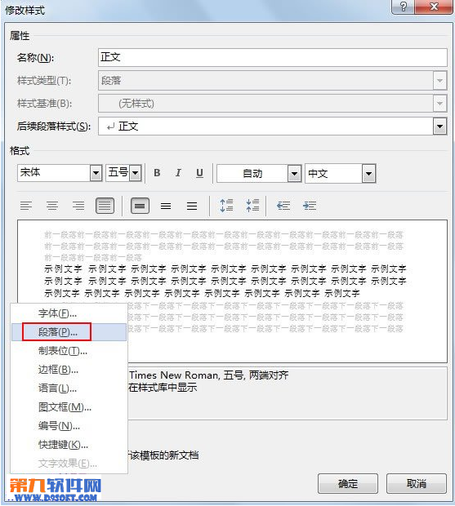Expand the 后续段落样式 dropdown

point(439,126)
